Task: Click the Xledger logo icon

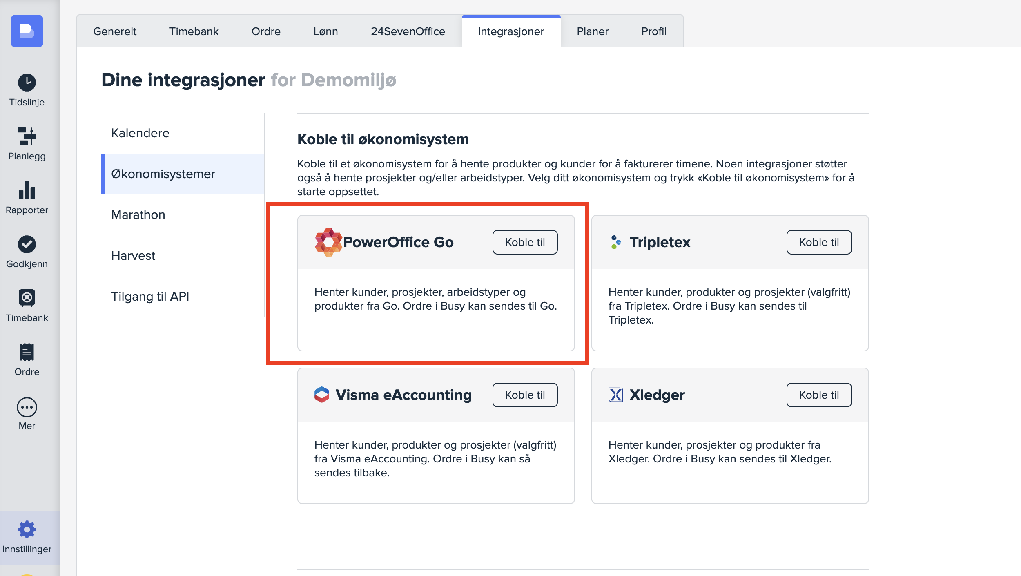Action: tap(615, 395)
